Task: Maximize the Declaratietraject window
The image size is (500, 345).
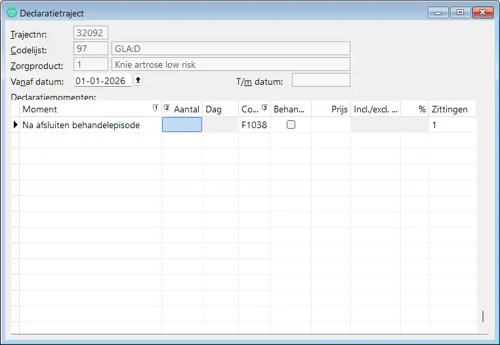Action: click(460, 12)
